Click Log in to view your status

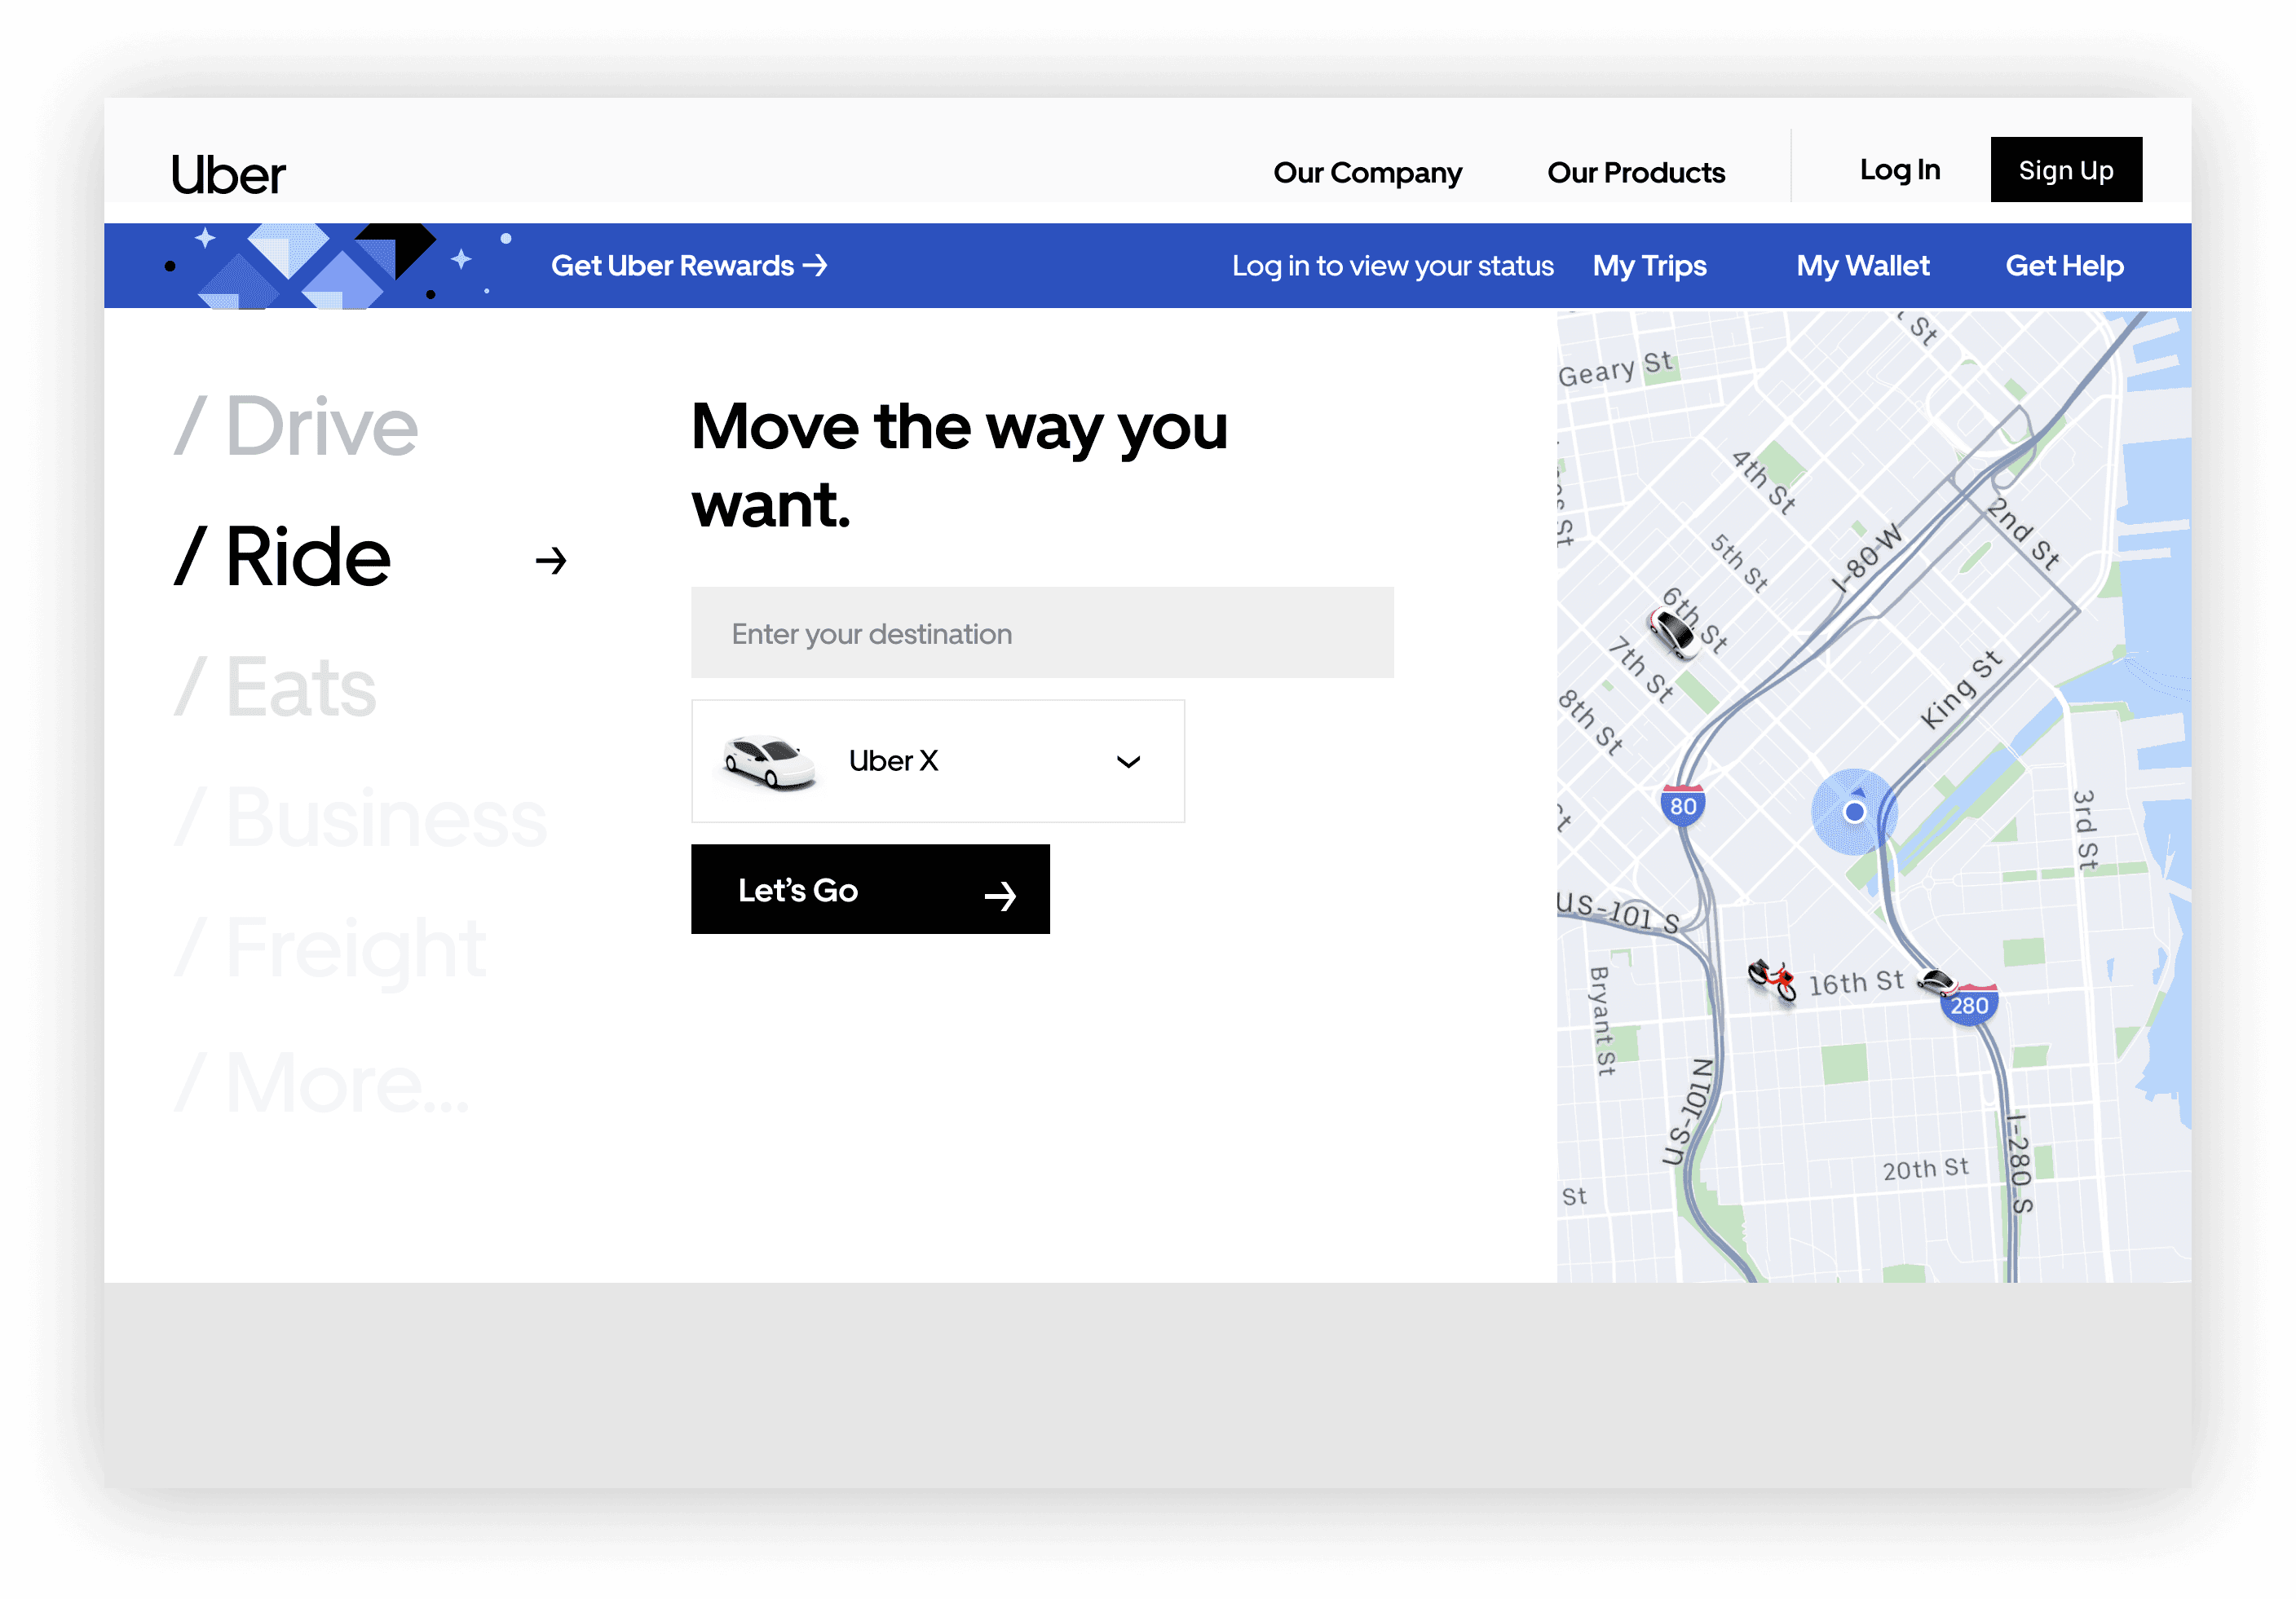[1393, 266]
